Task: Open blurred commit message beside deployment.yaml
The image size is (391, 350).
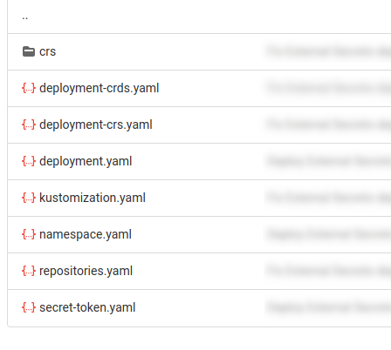Action: pos(328,161)
